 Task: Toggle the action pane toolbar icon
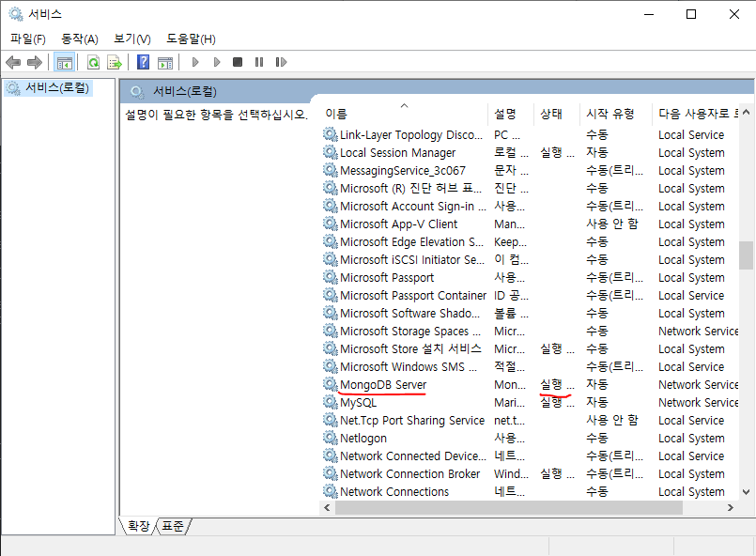[165, 62]
